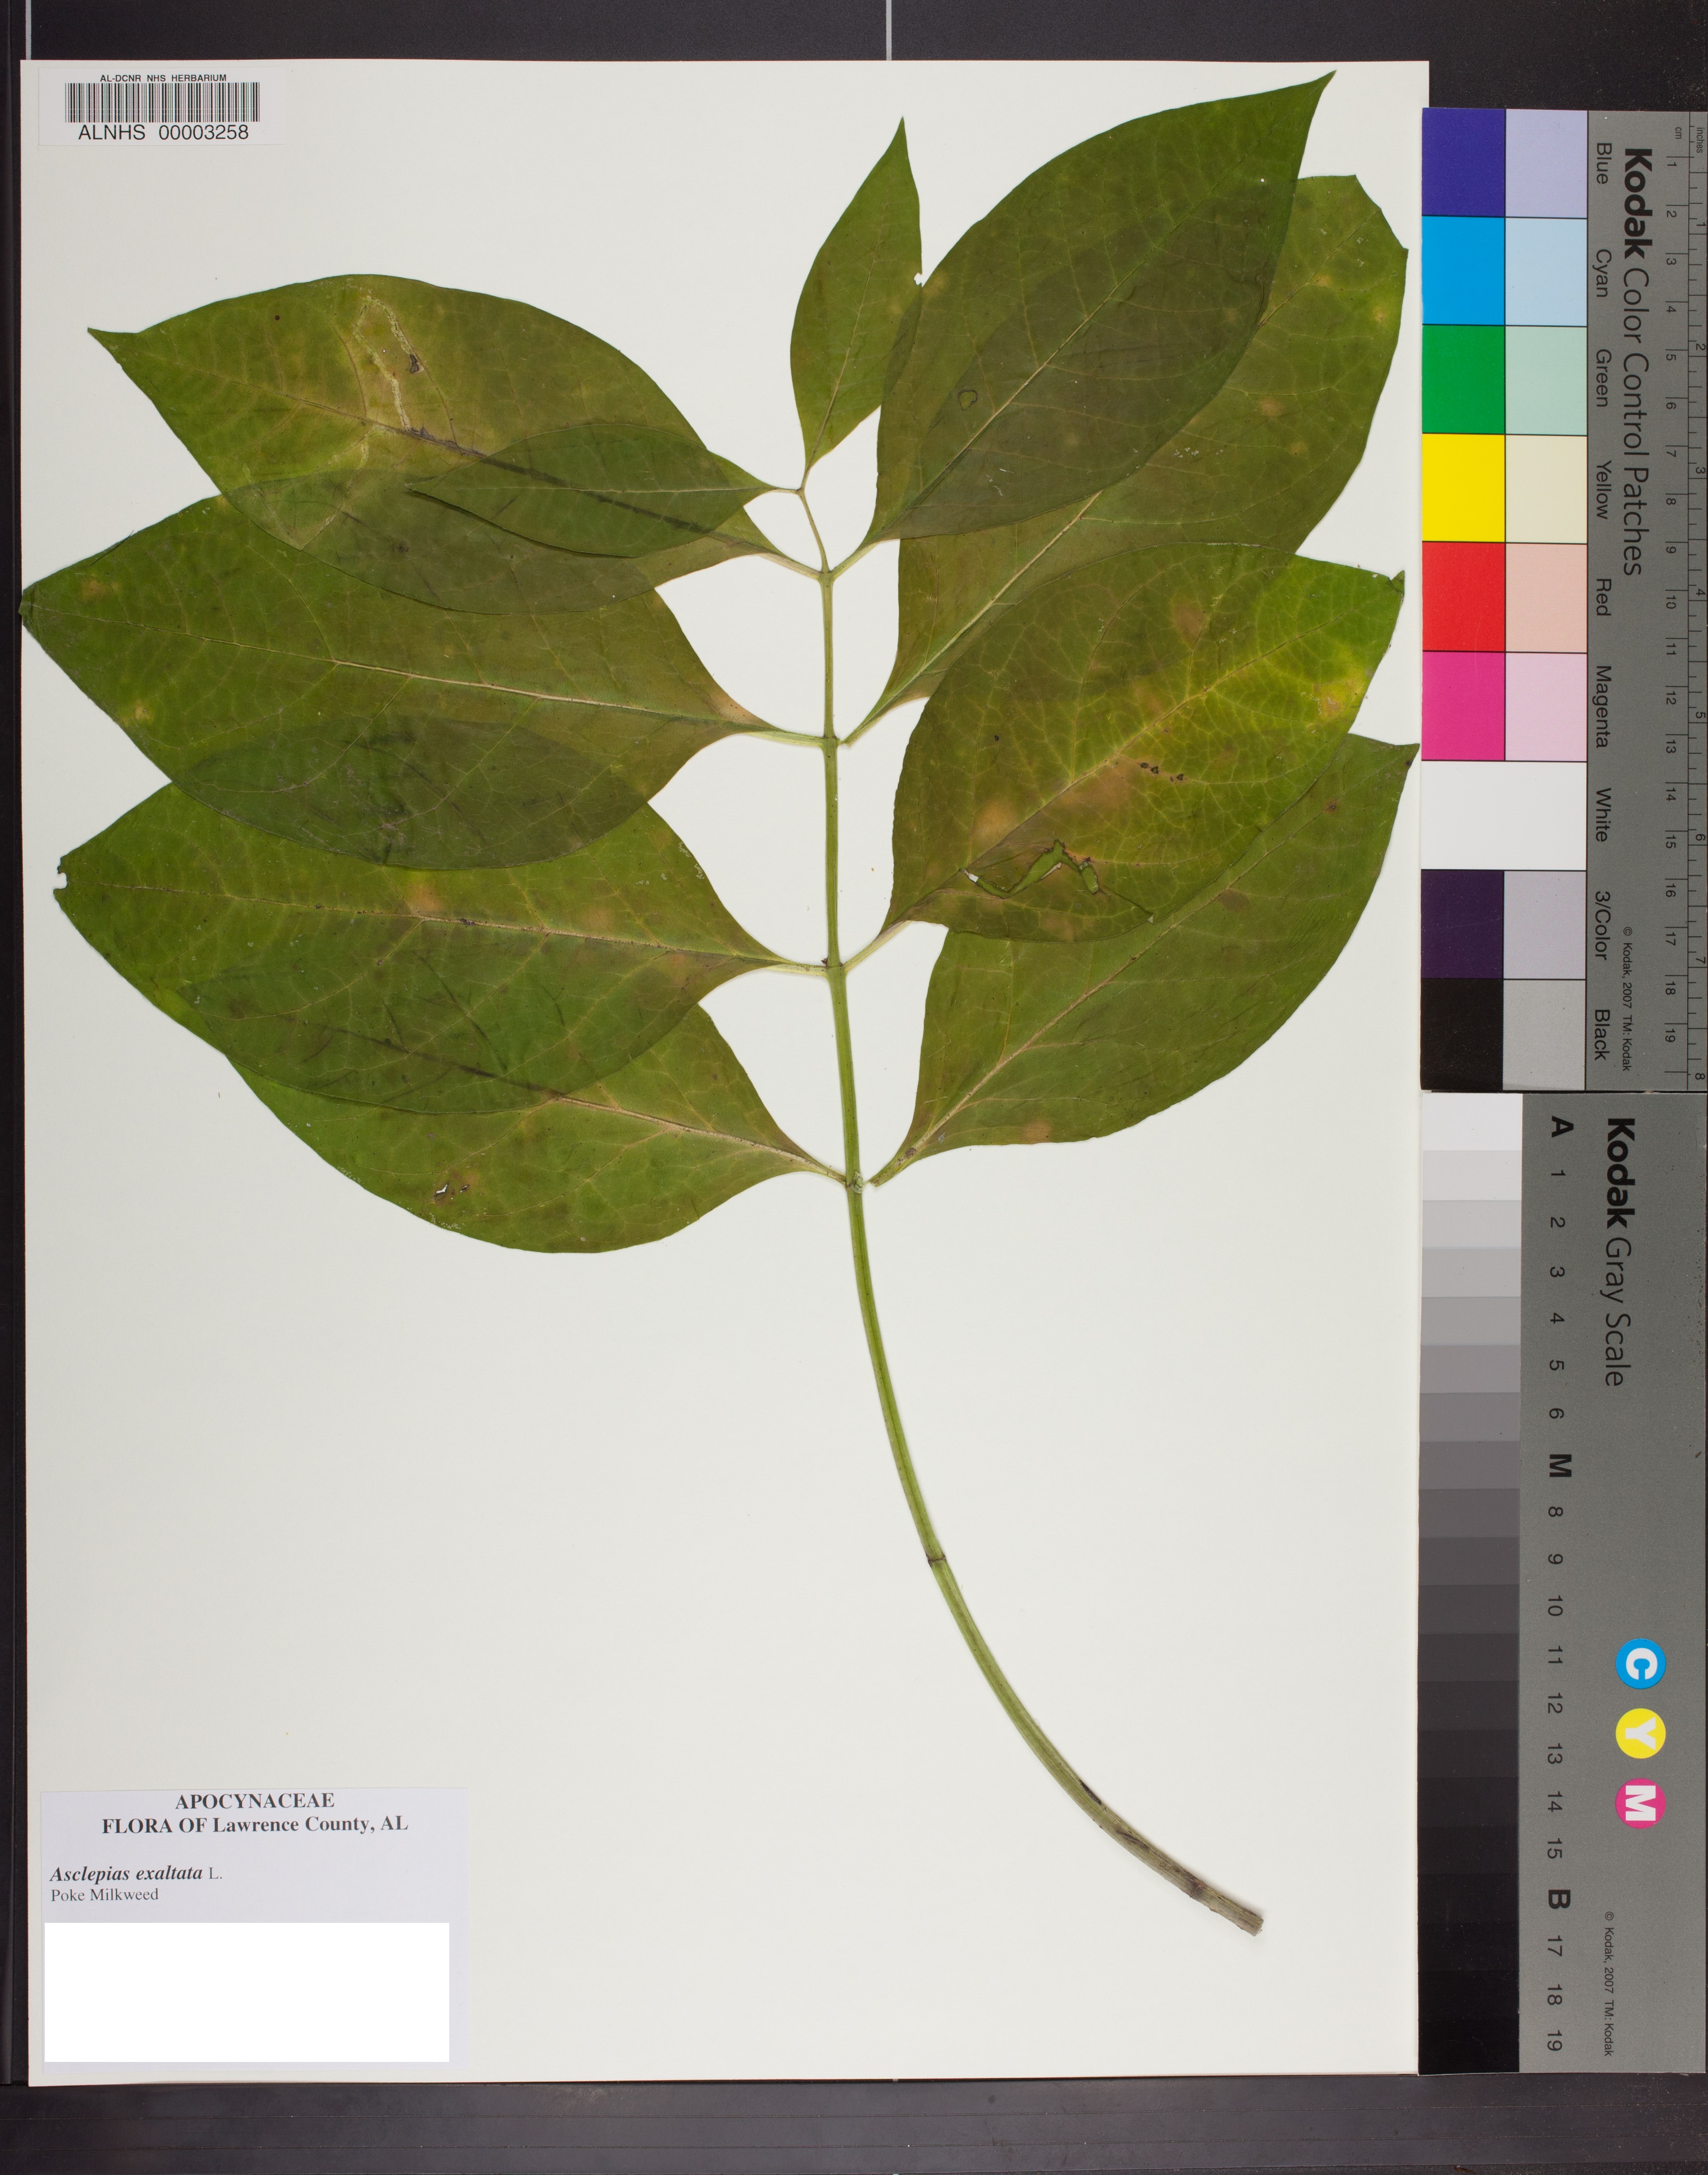Click the red color patch
The width and height of the screenshot is (1708, 2175).
click(1462, 596)
